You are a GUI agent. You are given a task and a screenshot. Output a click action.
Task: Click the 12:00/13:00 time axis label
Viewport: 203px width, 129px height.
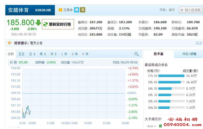tap(69, 123)
